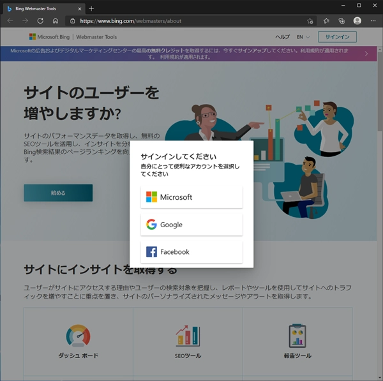Viewport: 383px width, 381px height.
Task: Open browser settings and more menu
Action: (373, 21)
